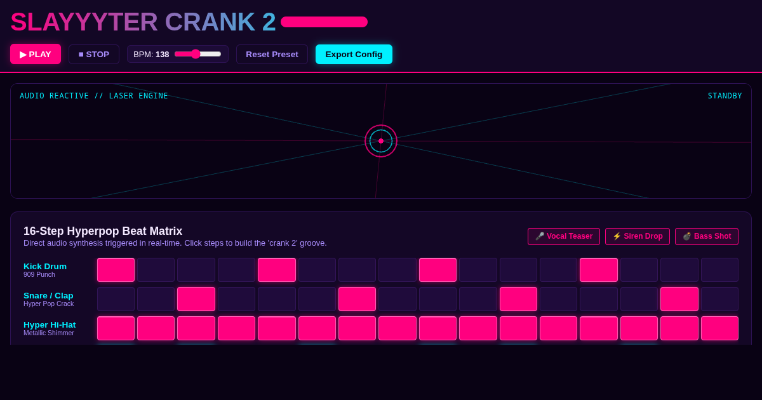Adjust the BPM tempo slider
The width and height of the screenshot is (762, 400).
pyautogui.click(x=197, y=54)
